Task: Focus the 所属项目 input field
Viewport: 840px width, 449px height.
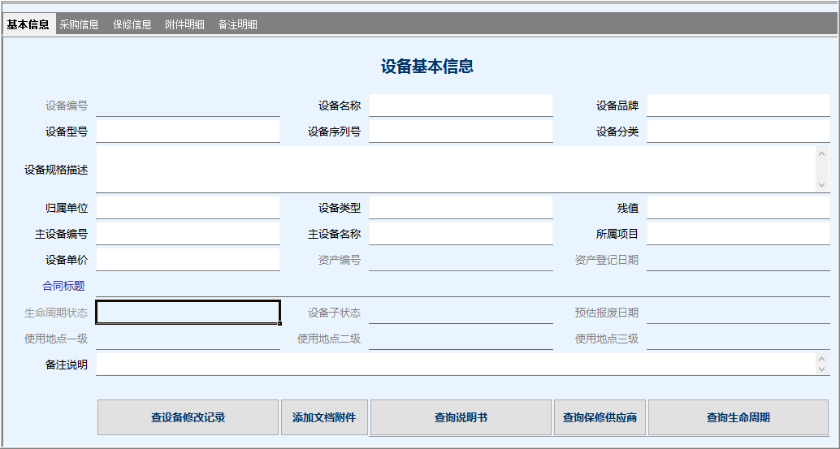Action: pos(738,234)
